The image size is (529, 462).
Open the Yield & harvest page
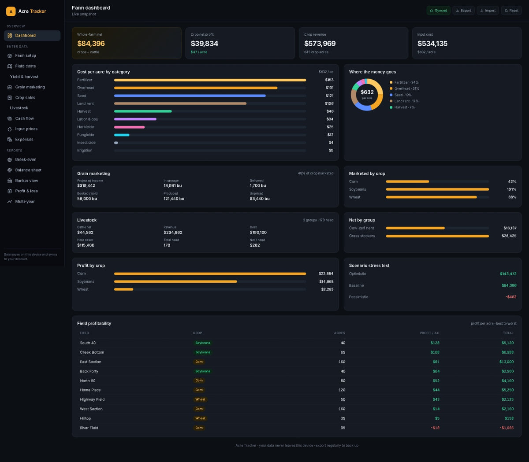tap(32, 77)
